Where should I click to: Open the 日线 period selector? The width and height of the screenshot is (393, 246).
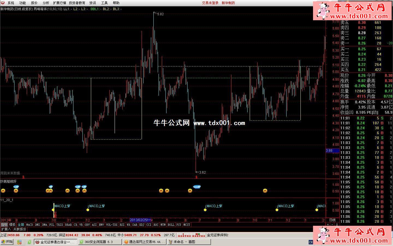(x=332, y=220)
